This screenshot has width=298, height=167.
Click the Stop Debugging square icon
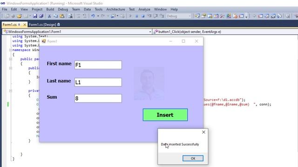[143, 16]
